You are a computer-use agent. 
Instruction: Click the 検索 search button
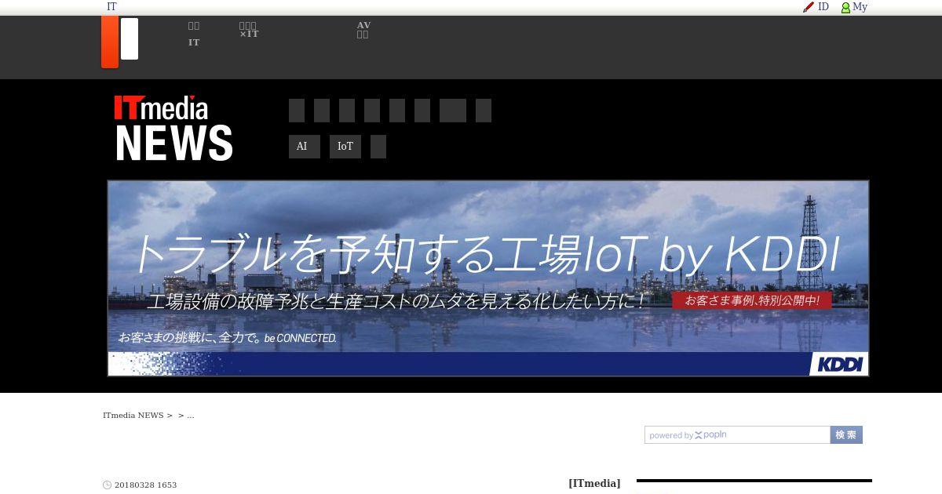(846, 435)
